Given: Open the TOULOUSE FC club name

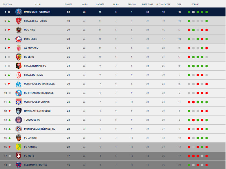Looking at the screenshot, I should 32,120.
